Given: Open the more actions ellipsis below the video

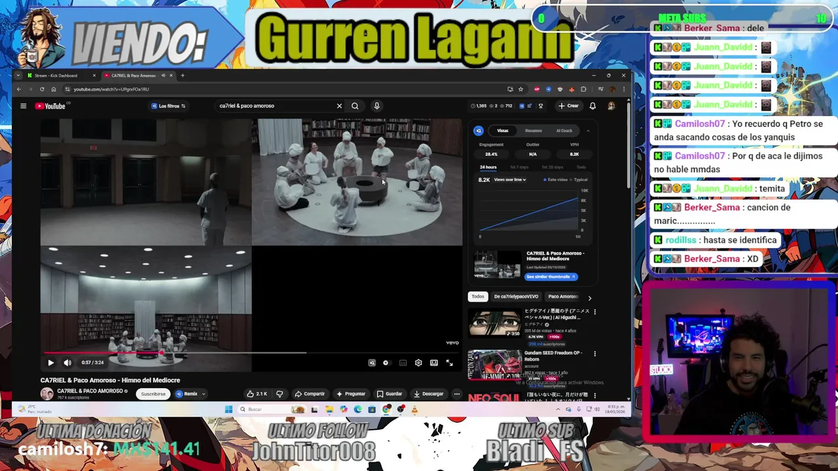Looking at the screenshot, I should pos(456,394).
